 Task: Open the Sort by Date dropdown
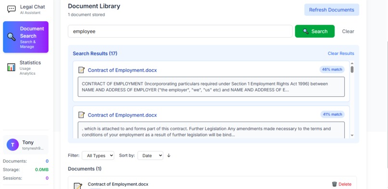(x=150, y=156)
